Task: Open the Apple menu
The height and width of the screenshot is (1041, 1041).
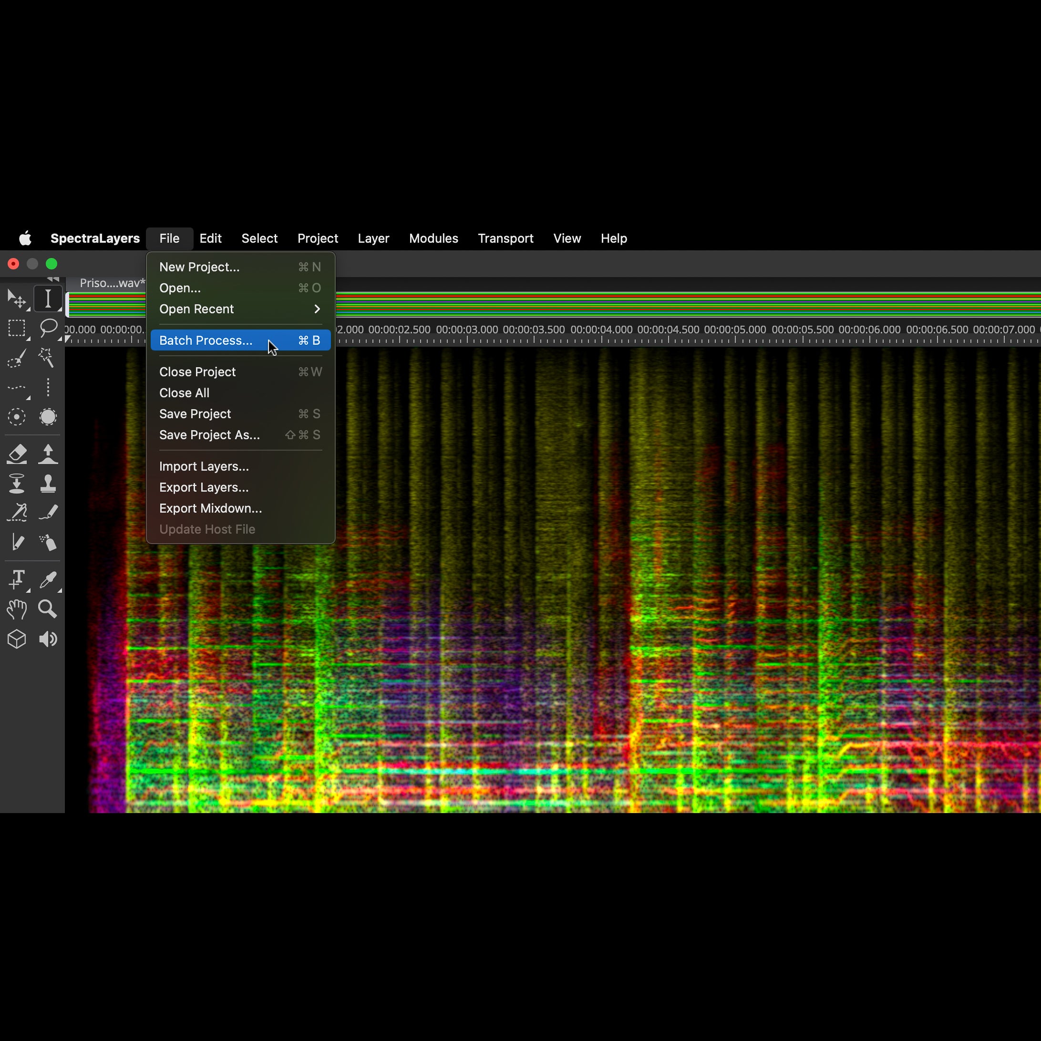Action: click(25, 238)
